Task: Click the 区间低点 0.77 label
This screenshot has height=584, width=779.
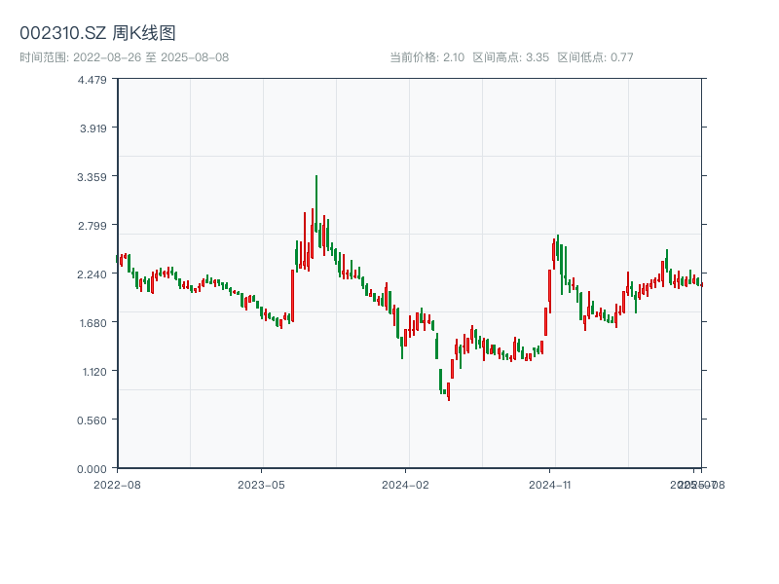Action: (595, 57)
